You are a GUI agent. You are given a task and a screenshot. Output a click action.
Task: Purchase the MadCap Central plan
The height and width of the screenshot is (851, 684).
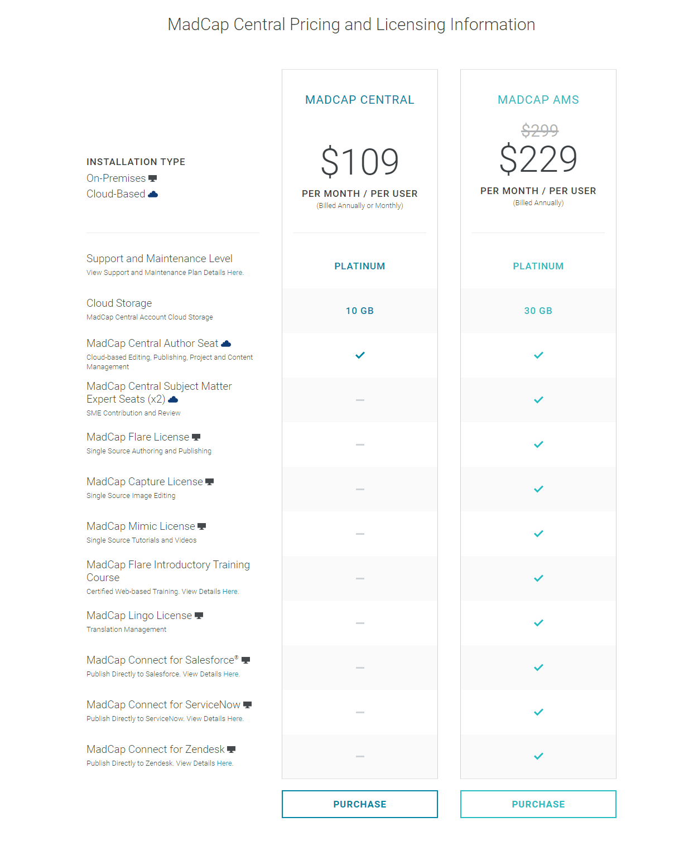click(x=360, y=804)
